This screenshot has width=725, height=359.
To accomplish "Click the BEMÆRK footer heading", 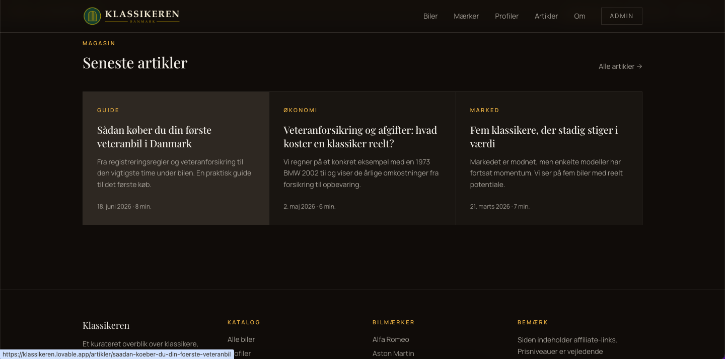I will tap(533, 322).
